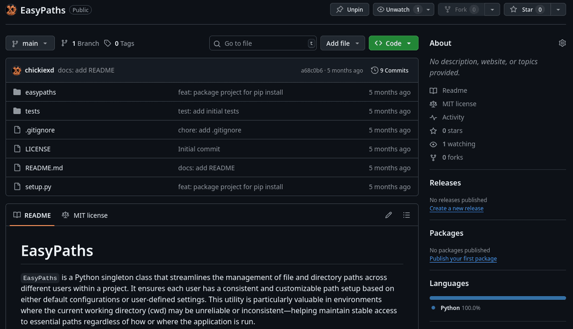
Task: Click the easypaths folder icon
Action: pyautogui.click(x=17, y=92)
